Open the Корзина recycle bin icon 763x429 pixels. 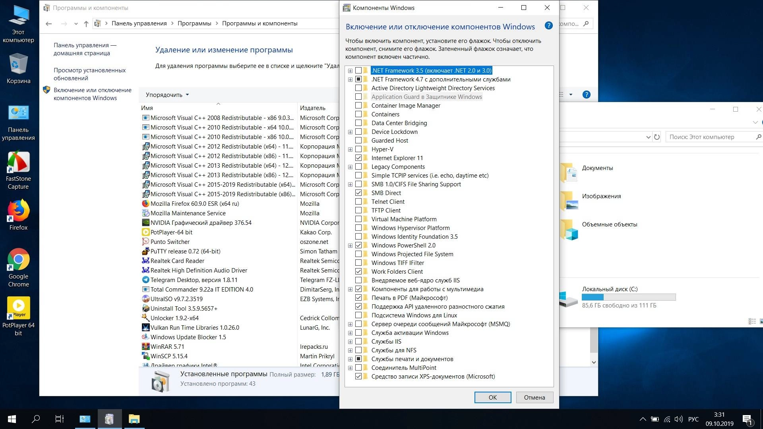18,68
